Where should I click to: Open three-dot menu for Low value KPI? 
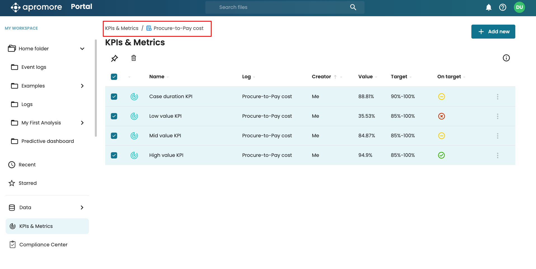coord(497,116)
